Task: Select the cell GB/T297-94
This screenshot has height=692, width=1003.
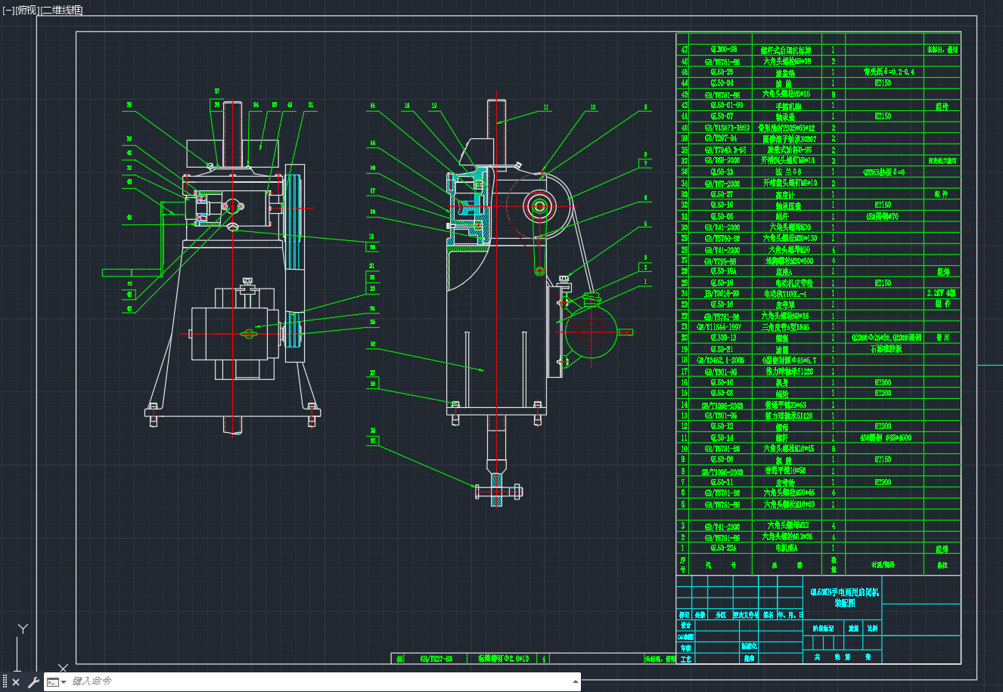Action: coord(722,139)
